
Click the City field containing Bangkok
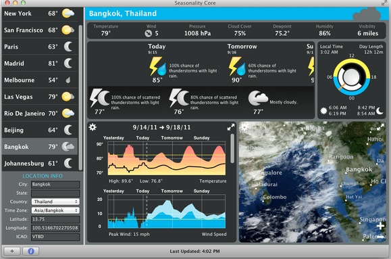pyautogui.click(x=55, y=185)
